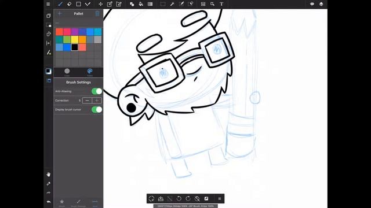The width and height of the screenshot is (371, 208).
Task: Select the mesh transform tool
Action: pos(119,4)
